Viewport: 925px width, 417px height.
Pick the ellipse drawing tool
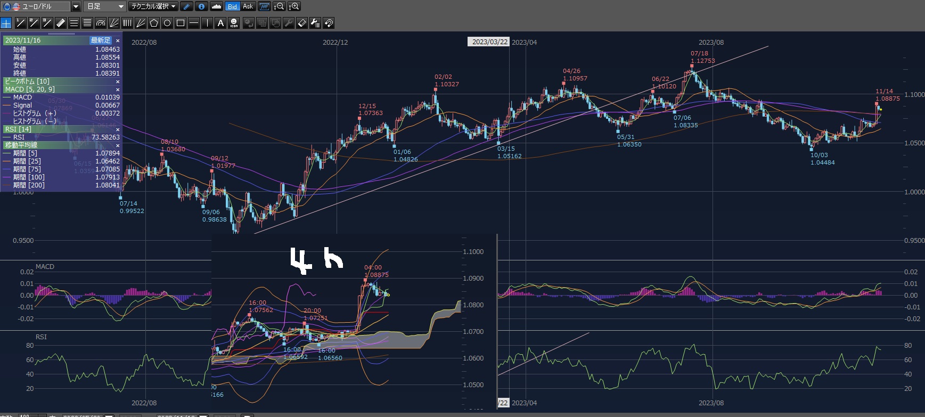tap(167, 23)
